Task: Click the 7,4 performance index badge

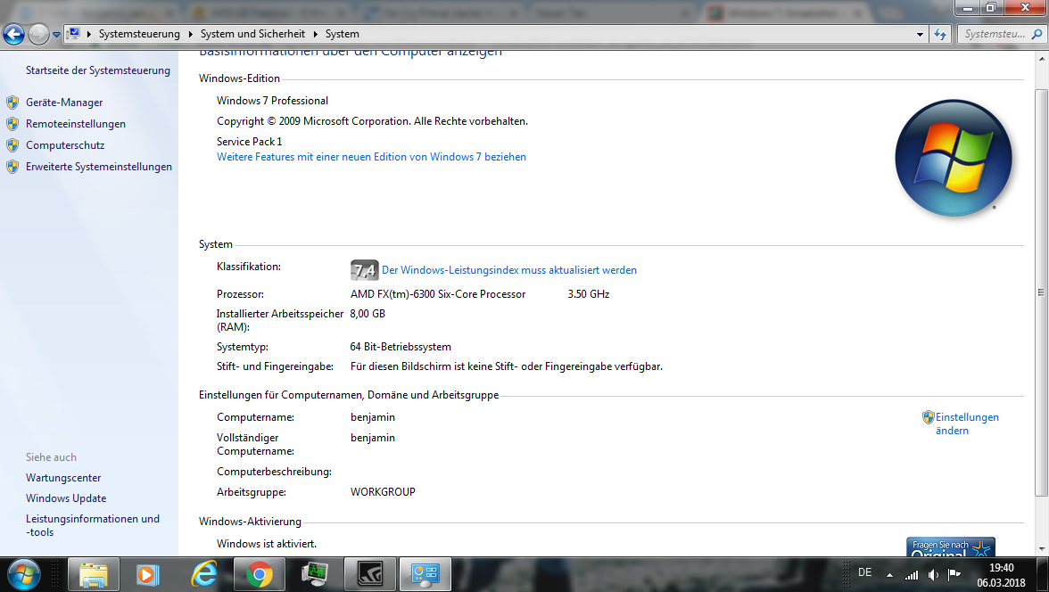Action: click(364, 270)
